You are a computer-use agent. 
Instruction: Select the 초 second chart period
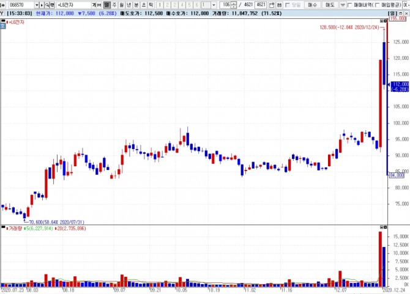144,5
